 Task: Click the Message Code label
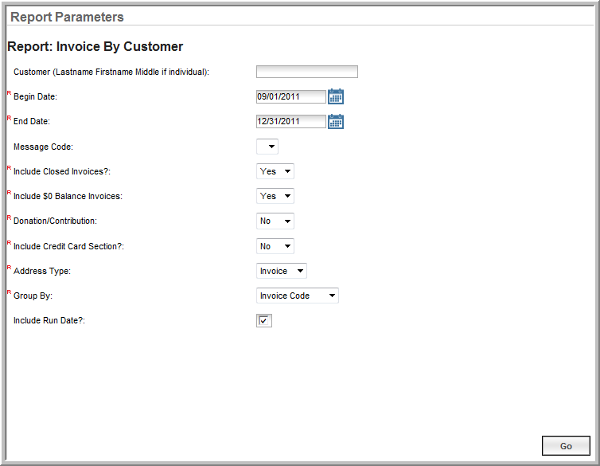43,147
